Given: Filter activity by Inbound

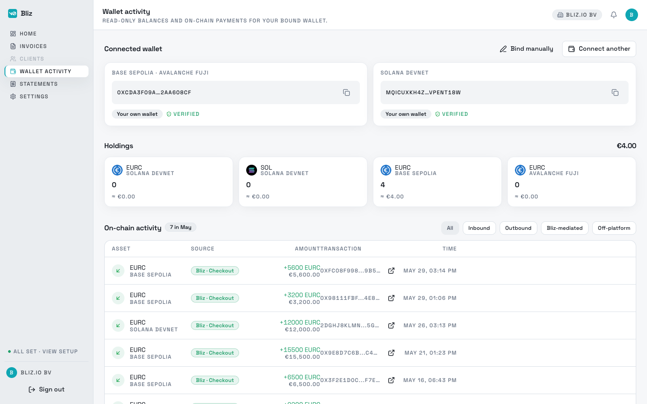Looking at the screenshot, I should pyautogui.click(x=479, y=228).
